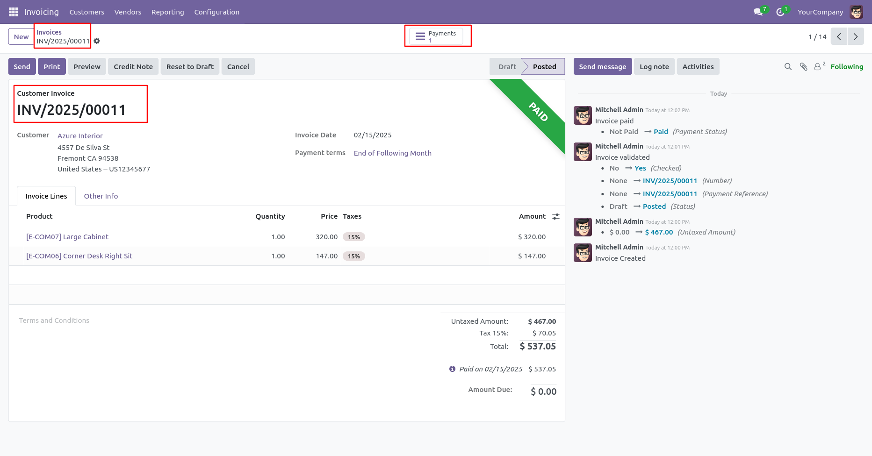
Task: Open the apps grid home menu
Action: coord(14,12)
